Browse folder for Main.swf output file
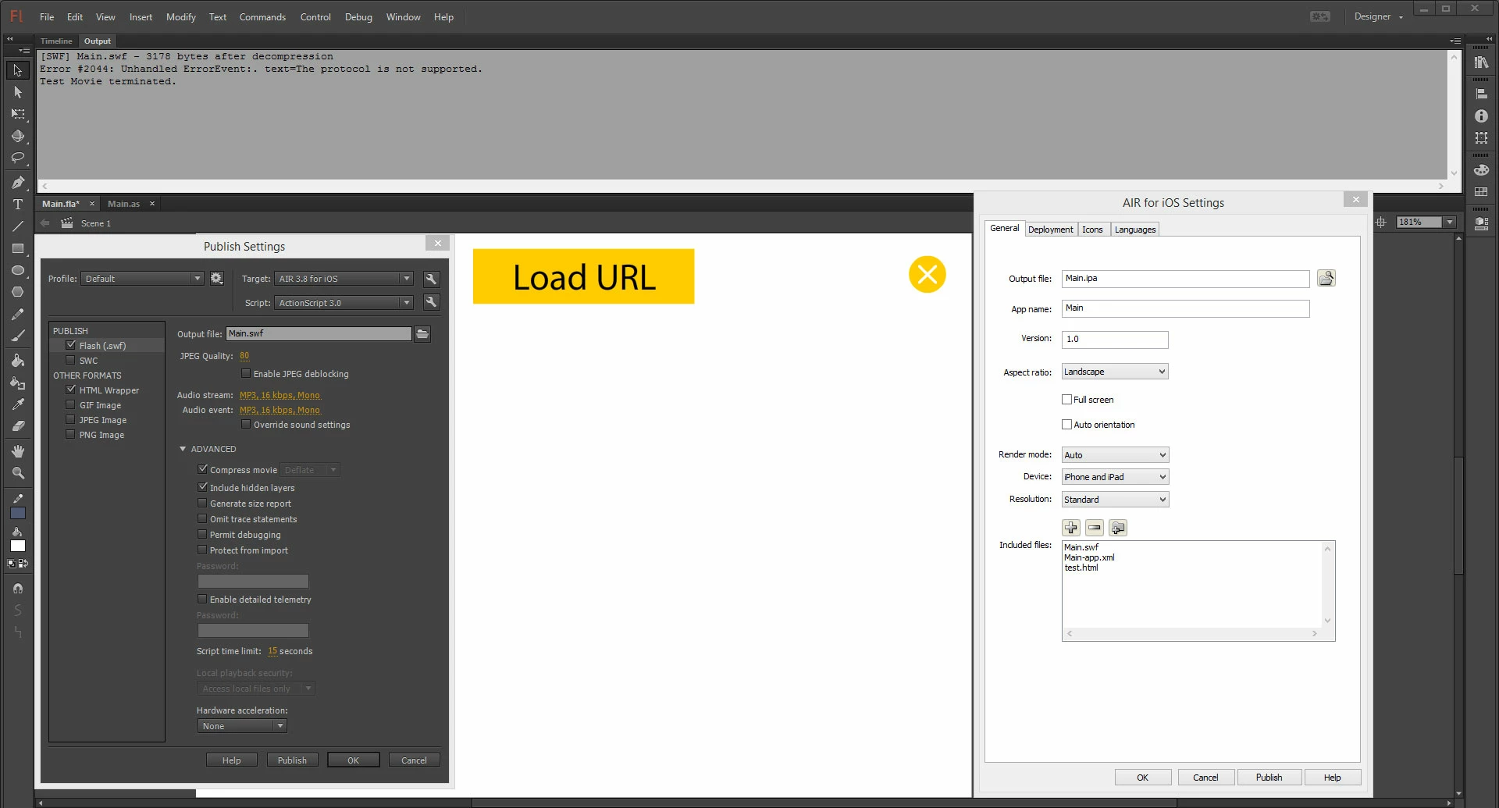The width and height of the screenshot is (1499, 808). [422, 334]
